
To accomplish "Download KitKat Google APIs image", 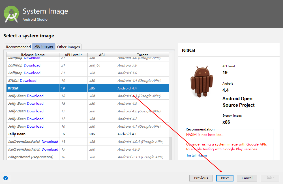I will (x=28, y=80).
